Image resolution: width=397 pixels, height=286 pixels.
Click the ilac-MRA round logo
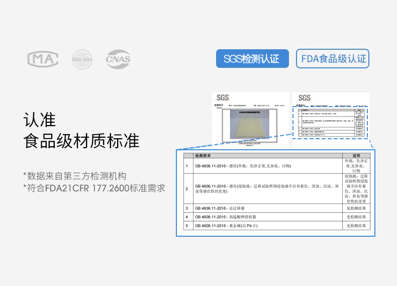[x=81, y=59]
